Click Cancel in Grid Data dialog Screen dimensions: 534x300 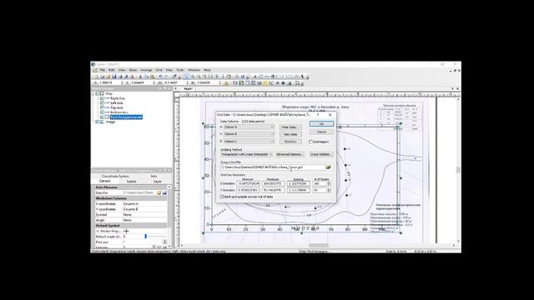click(321, 132)
